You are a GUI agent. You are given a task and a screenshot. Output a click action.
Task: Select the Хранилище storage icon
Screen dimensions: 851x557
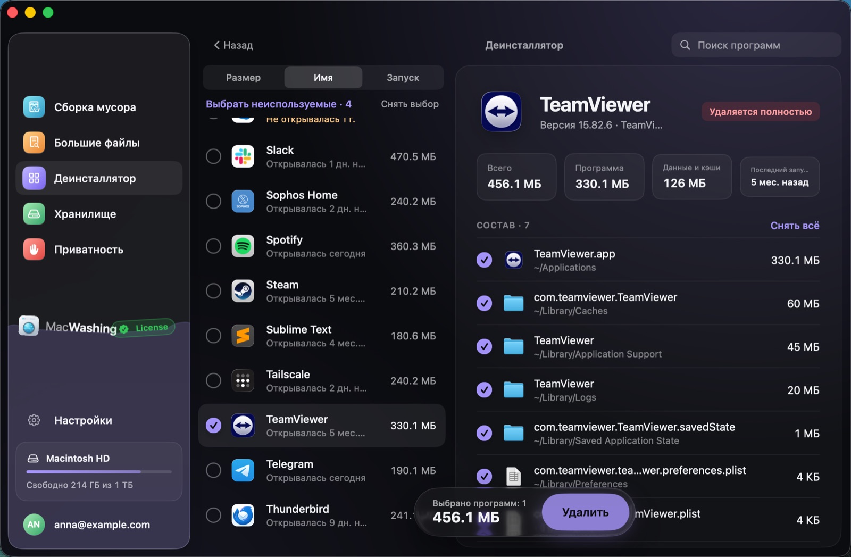[x=34, y=214]
